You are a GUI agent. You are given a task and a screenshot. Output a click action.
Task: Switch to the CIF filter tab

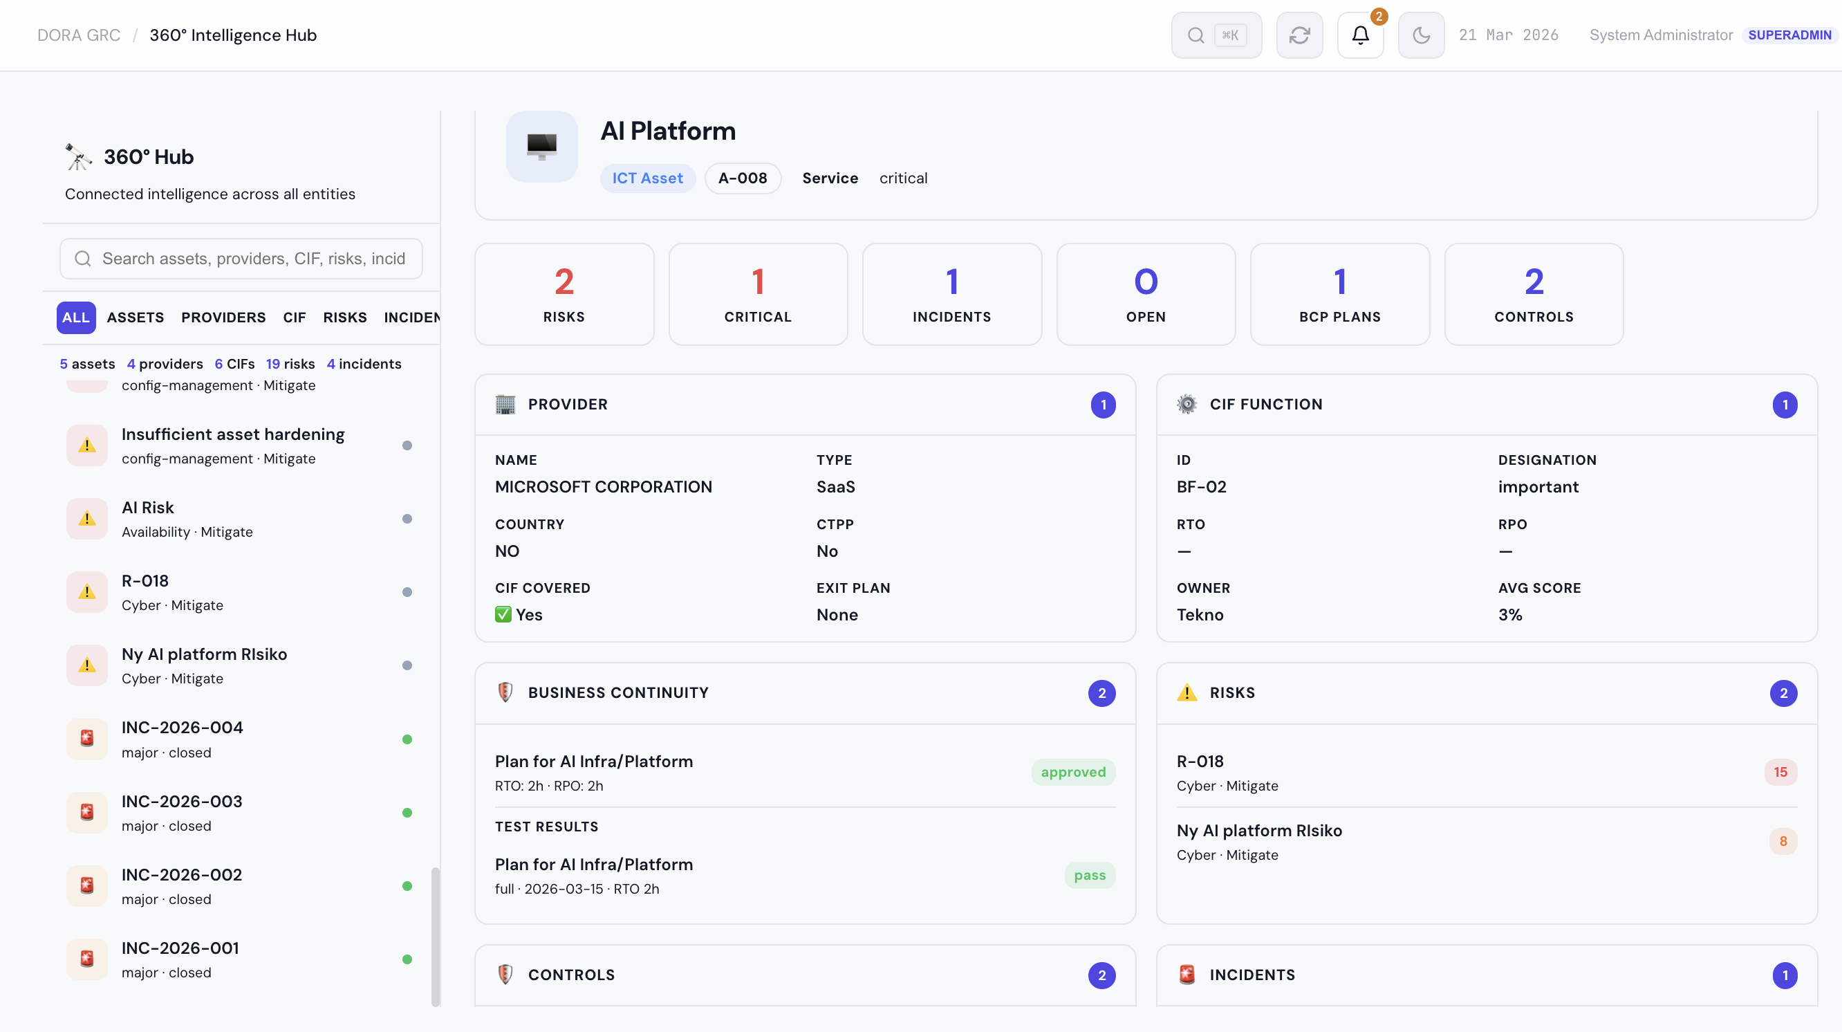tap(295, 317)
